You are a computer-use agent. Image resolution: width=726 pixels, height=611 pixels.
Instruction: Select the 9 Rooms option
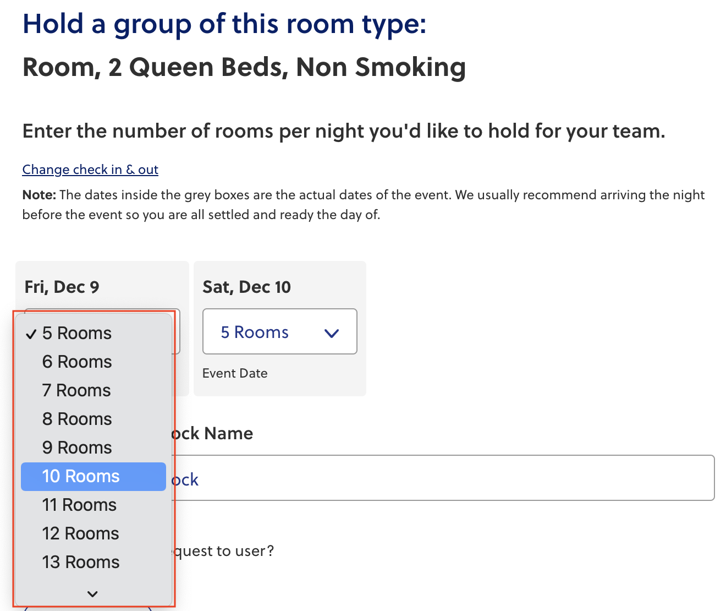(x=77, y=448)
